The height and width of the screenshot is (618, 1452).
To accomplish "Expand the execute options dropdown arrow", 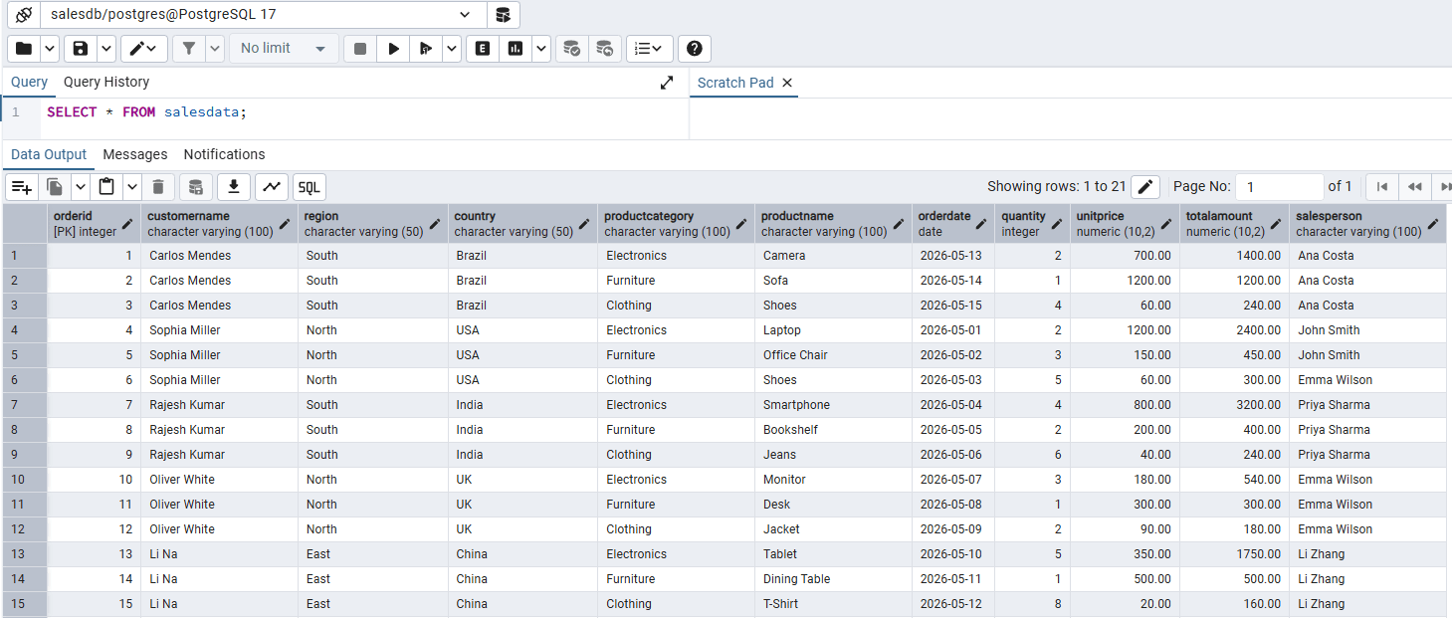I will [x=452, y=48].
